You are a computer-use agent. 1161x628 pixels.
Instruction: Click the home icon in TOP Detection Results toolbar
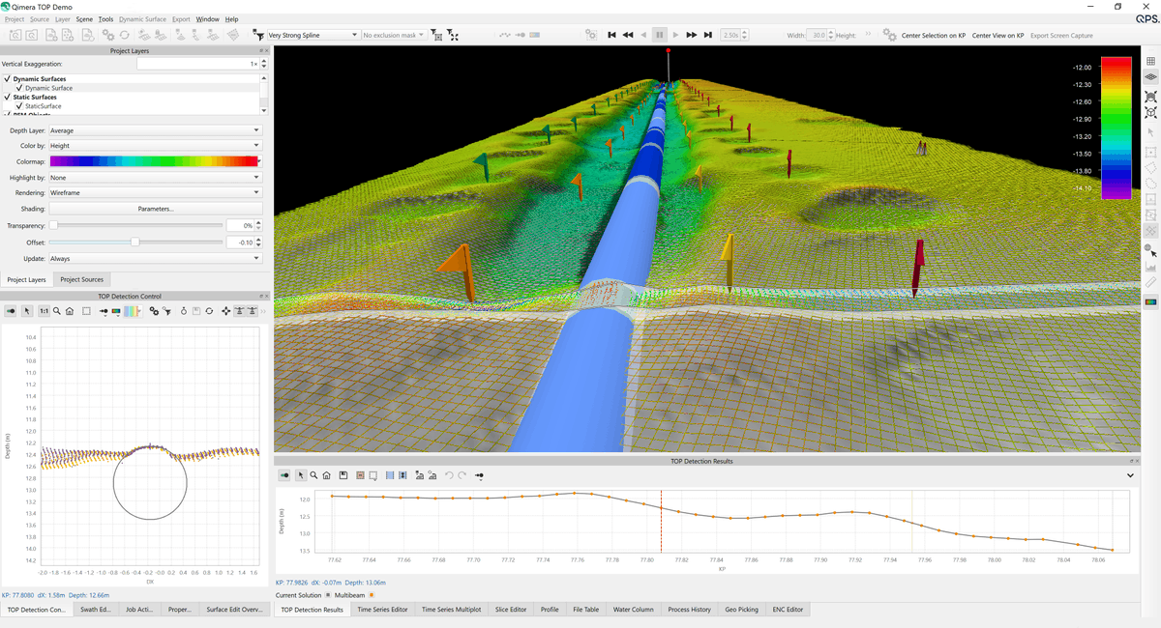click(x=327, y=475)
